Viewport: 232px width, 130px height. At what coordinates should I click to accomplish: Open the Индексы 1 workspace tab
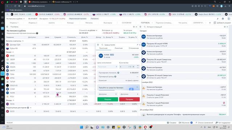pos(14,23)
